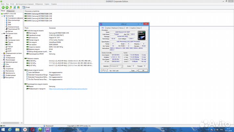Select the SPD icon in the tree

point(6,44)
